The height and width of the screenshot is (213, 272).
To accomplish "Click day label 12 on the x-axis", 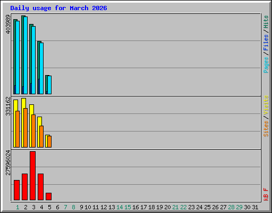I will [x=104, y=207].
